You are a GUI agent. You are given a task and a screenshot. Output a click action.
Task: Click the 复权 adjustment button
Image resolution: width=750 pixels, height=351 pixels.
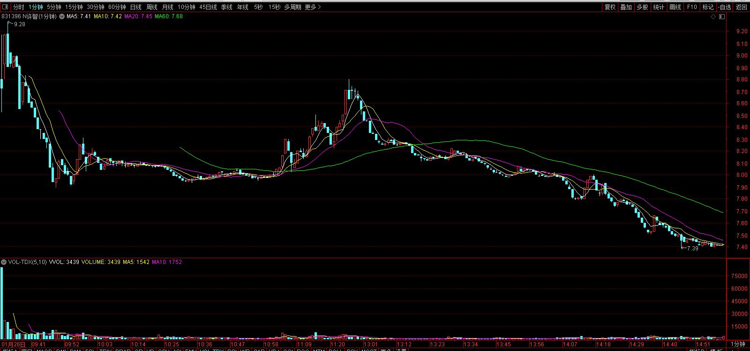(610, 7)
